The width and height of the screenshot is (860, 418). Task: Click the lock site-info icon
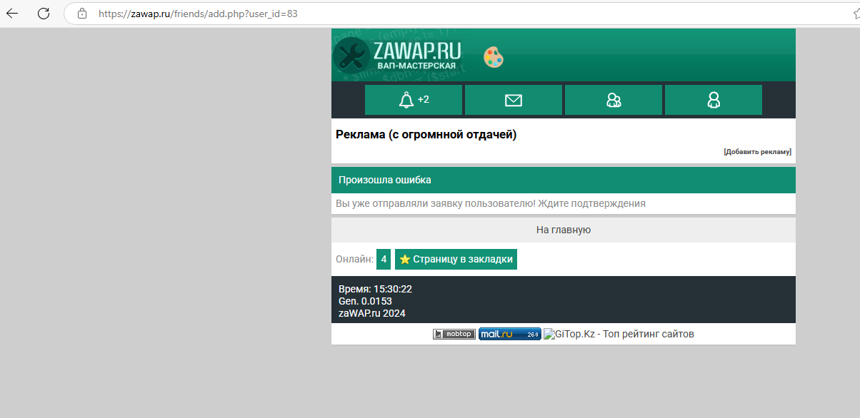[82, 13]
